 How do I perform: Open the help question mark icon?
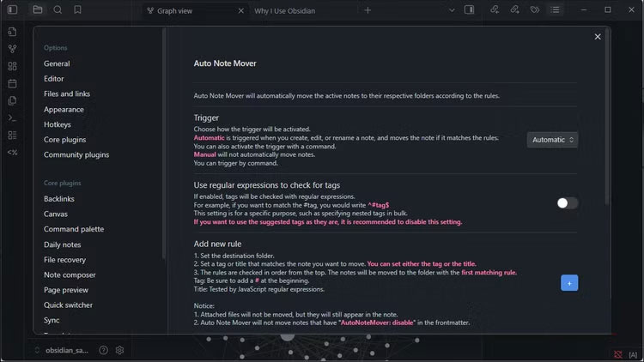[x=104, y=350]
